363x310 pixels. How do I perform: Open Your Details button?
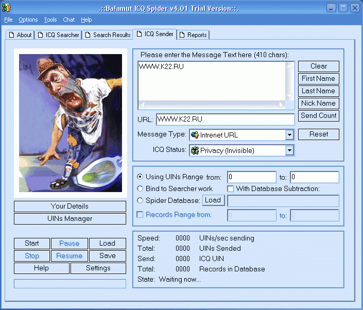point(70,206)
